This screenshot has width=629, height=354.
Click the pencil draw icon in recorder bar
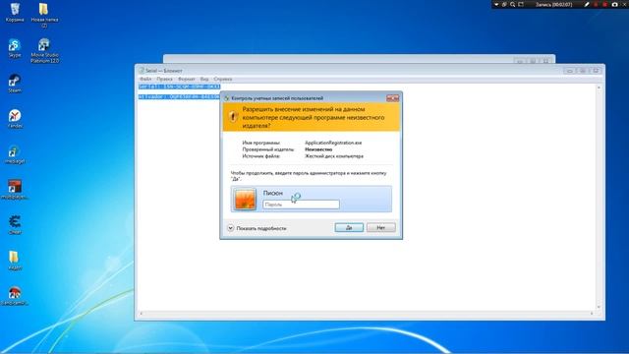tap(587, 4)
